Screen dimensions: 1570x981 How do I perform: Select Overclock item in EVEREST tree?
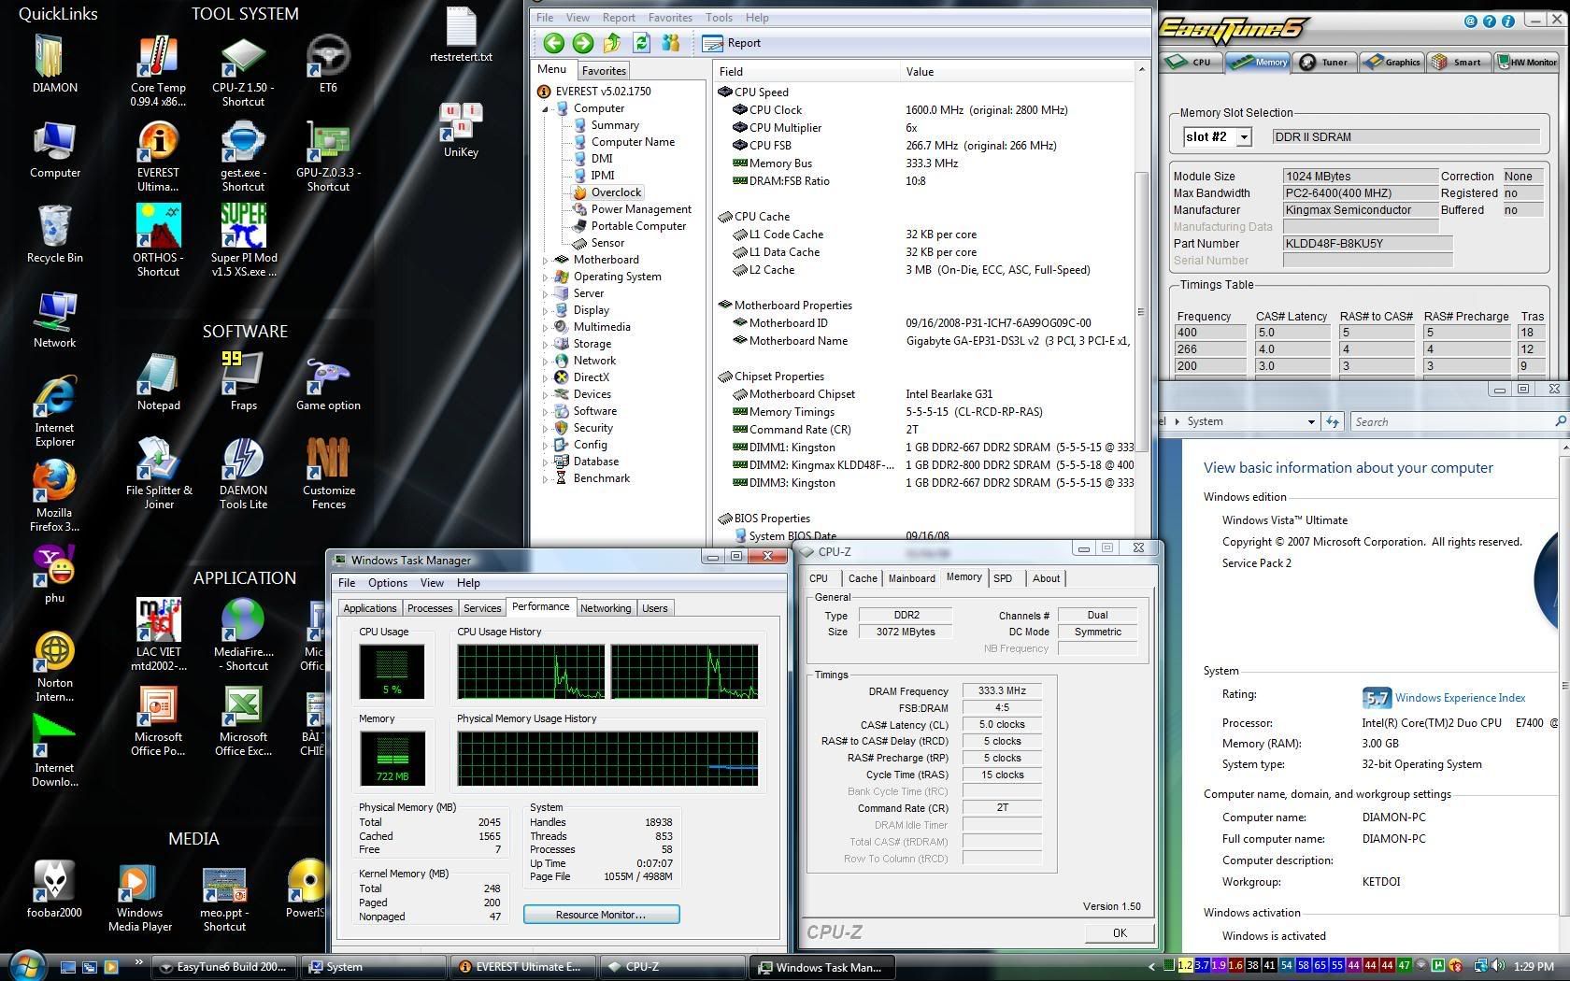606,192
